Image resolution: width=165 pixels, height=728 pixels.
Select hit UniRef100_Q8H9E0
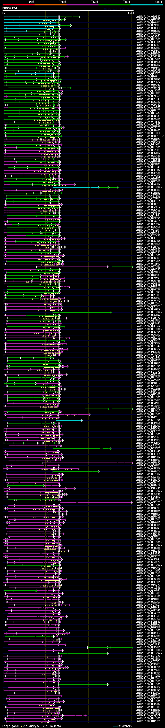(x=148, y=31)
